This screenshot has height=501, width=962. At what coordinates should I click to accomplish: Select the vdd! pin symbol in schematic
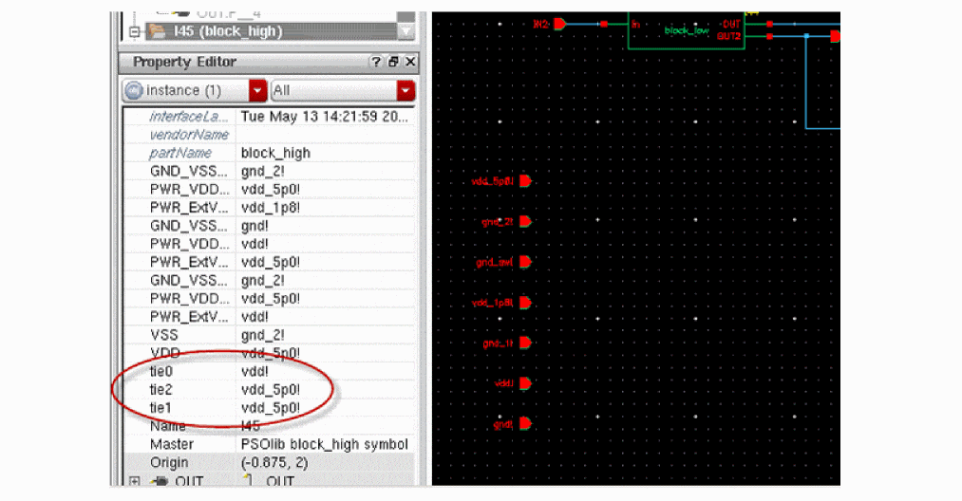[x=525, y=383]
